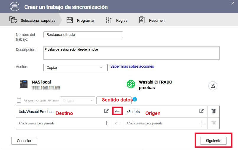Edit the Usb/Wasabi Pruebas local folder
The width and height of the screenshot is (238, 150).
coord(106,111)
